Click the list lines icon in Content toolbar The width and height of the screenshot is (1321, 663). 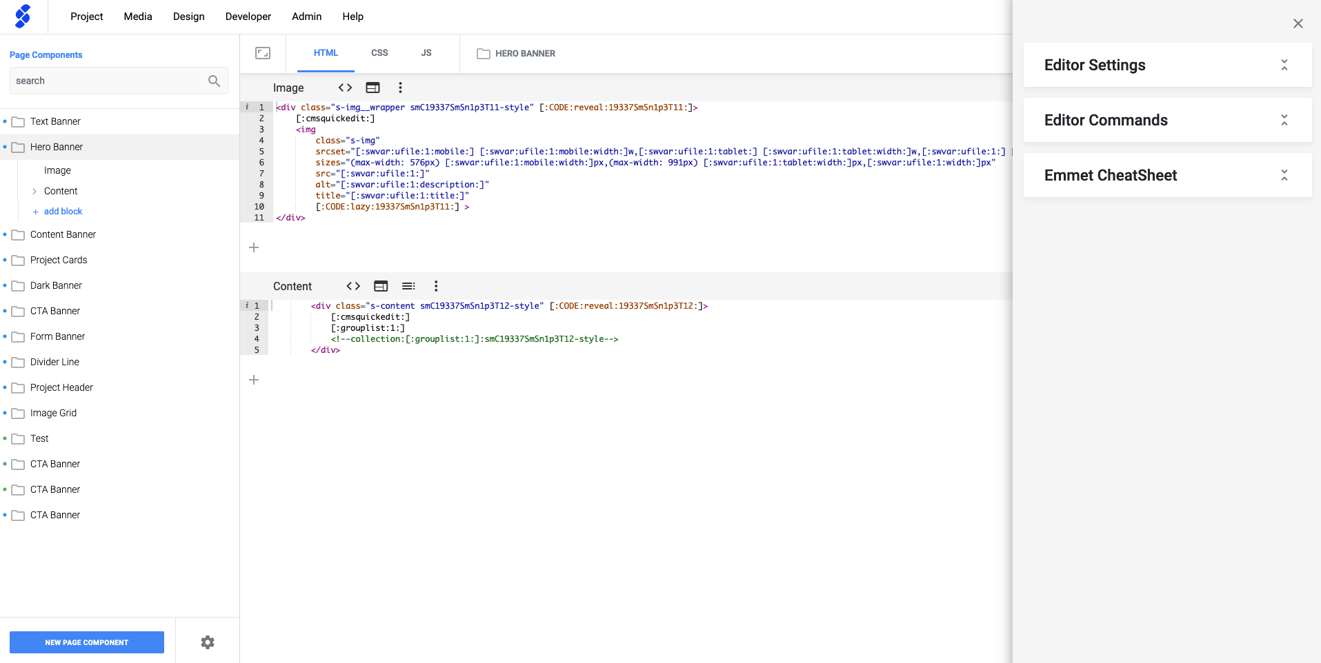408,286
